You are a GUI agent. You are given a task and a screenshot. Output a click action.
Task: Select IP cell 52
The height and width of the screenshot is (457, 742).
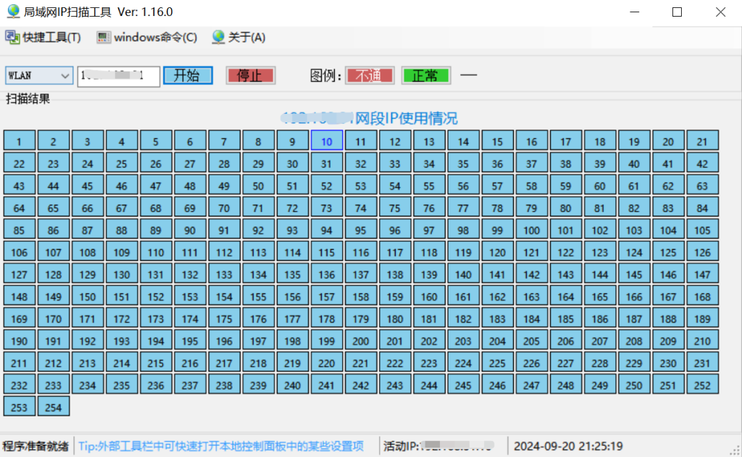pyautogui.click(x=327, y=185)
